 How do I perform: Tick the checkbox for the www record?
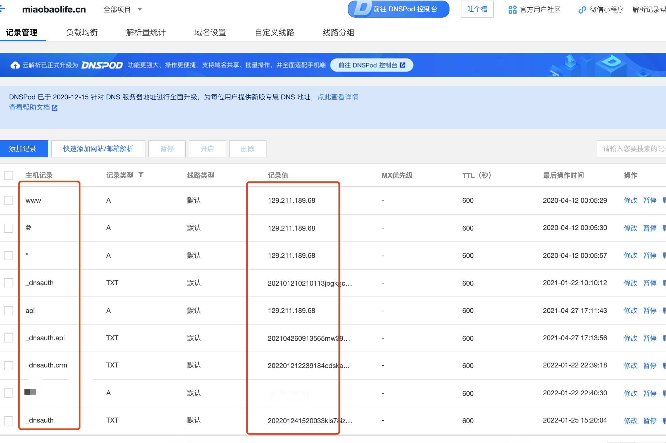(9, 200)
